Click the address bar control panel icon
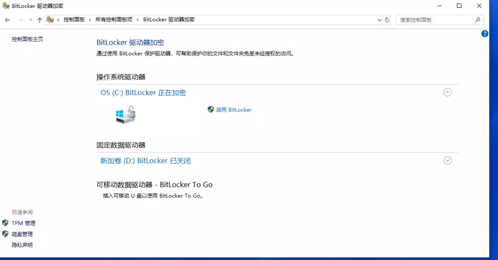Viewport: 498px width, 260px height. coord(50,20)
